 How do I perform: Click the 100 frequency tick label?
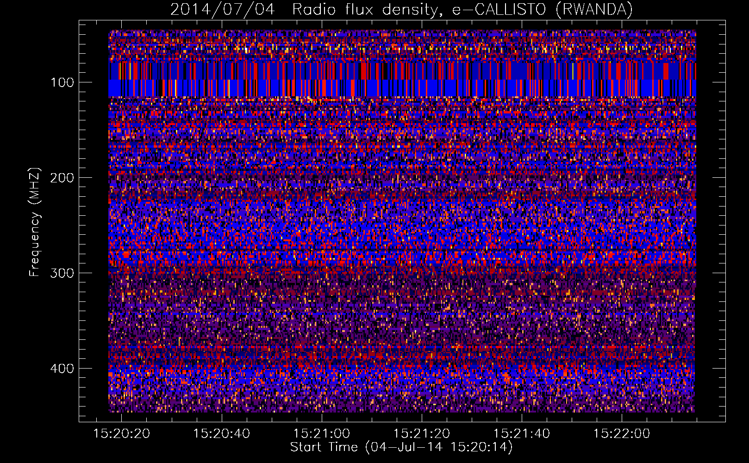tap(62, 82)
